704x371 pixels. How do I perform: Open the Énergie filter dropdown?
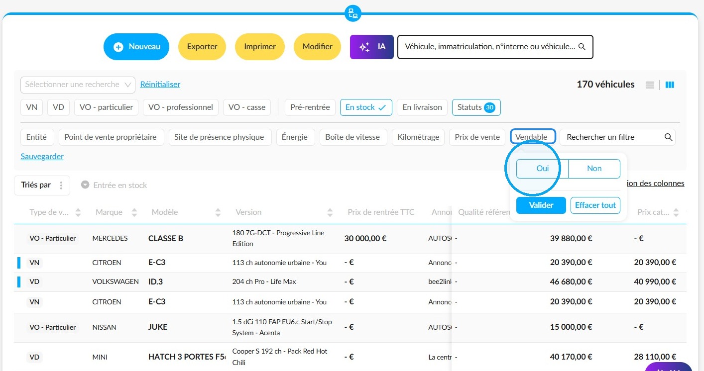tap(295, 137)
